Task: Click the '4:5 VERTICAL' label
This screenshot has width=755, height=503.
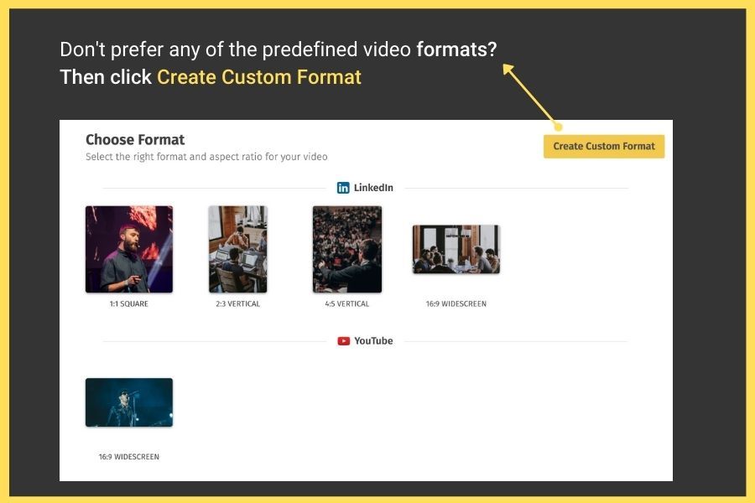Action: (x=347, y=303)
